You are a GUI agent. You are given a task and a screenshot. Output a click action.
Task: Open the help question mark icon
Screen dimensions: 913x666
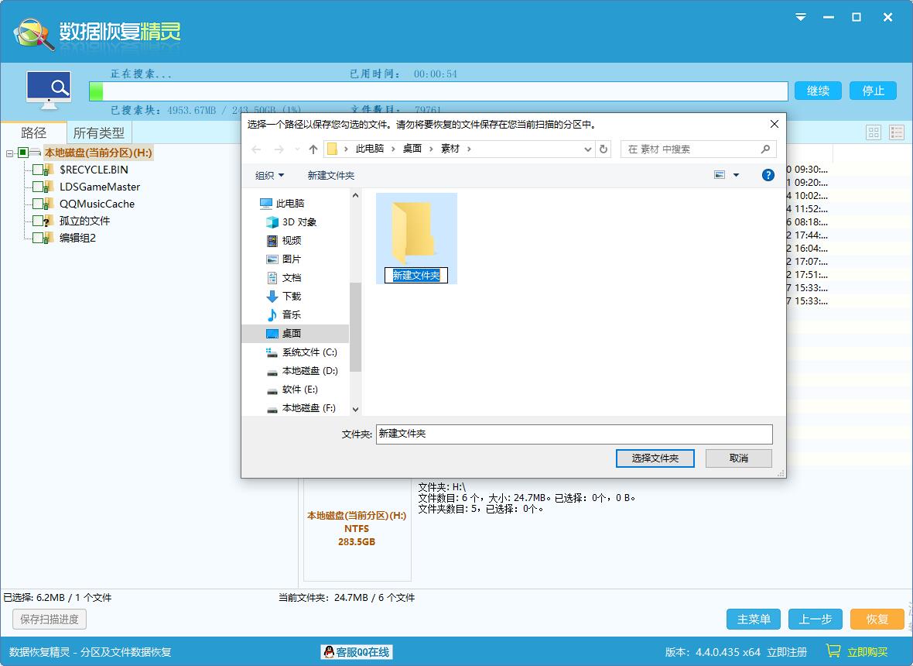pyautogui.click(x=768, y=175)
